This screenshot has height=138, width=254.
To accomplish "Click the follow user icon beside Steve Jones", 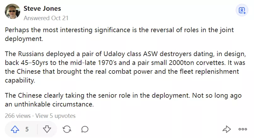I will coord(242,11).
